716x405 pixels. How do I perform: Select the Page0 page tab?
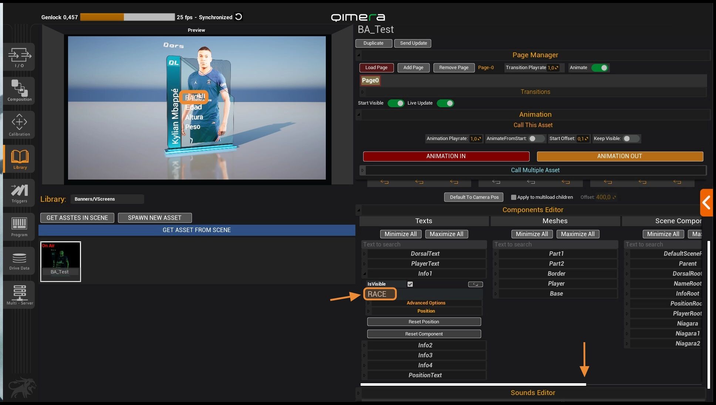click(x=370, y=80)
